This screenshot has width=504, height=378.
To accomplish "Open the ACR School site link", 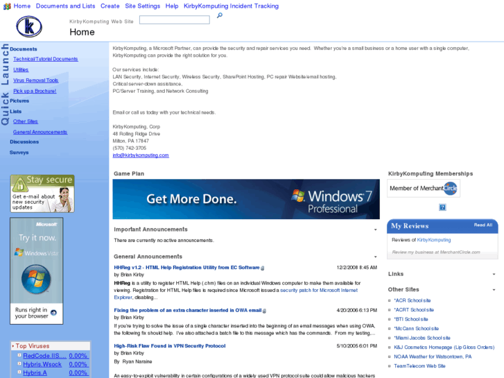I will click(x=412, y=300).
